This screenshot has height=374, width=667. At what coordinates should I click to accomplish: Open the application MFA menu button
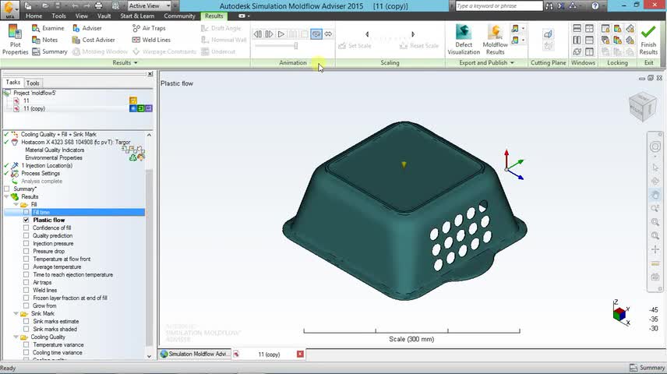9,9
